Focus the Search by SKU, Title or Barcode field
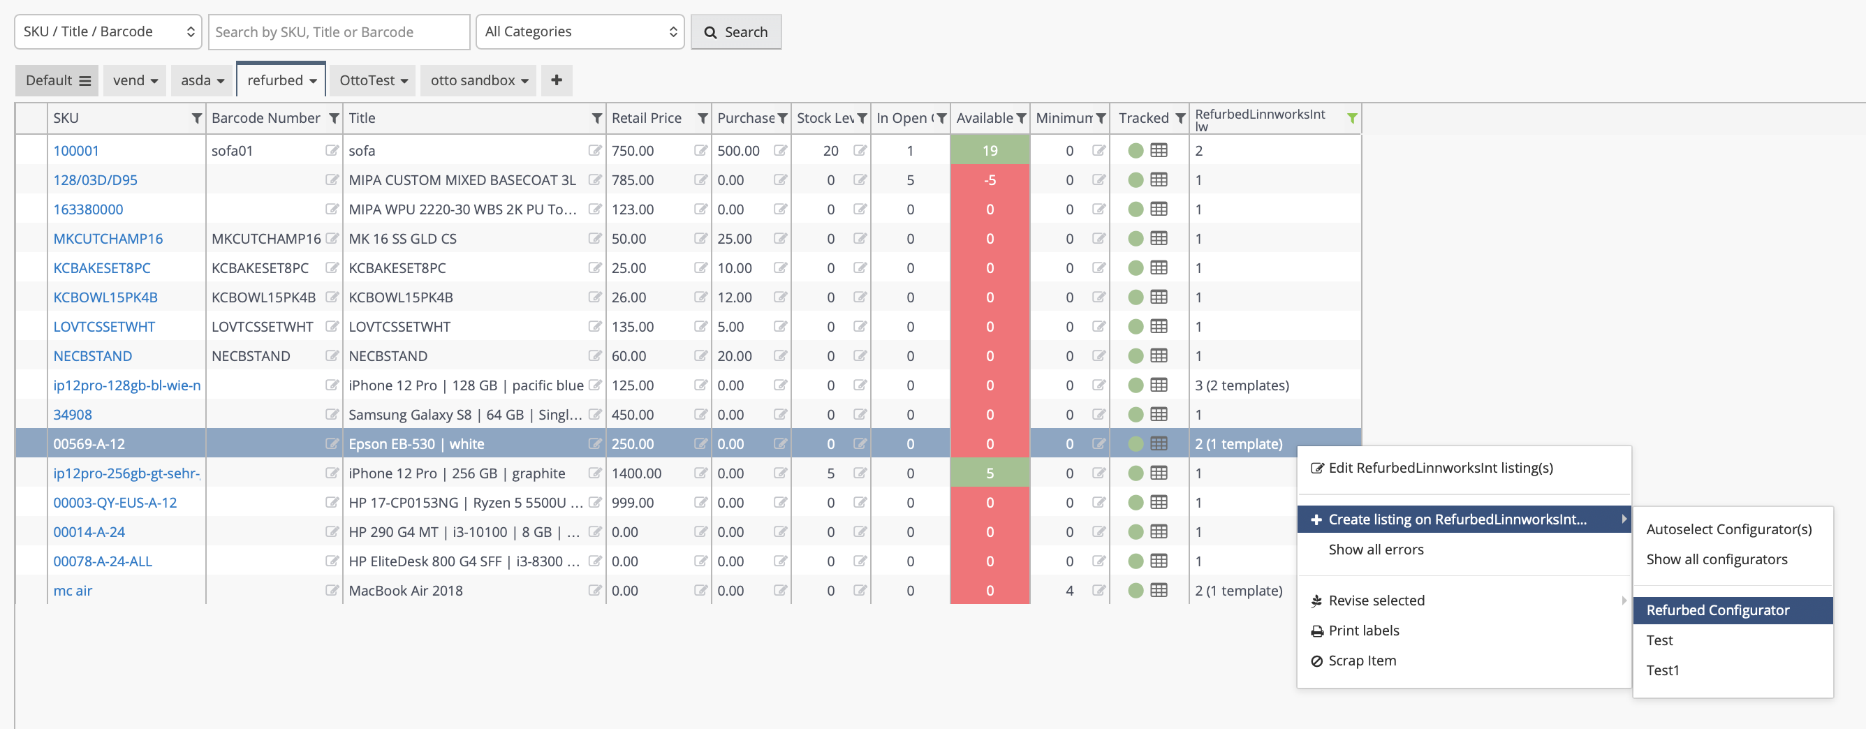Viewport: 1866px width, 729px height. pos(339,32)
